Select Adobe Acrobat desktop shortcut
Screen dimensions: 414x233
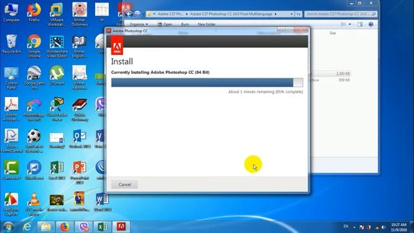pyautogui.click(x=12, y=109)
